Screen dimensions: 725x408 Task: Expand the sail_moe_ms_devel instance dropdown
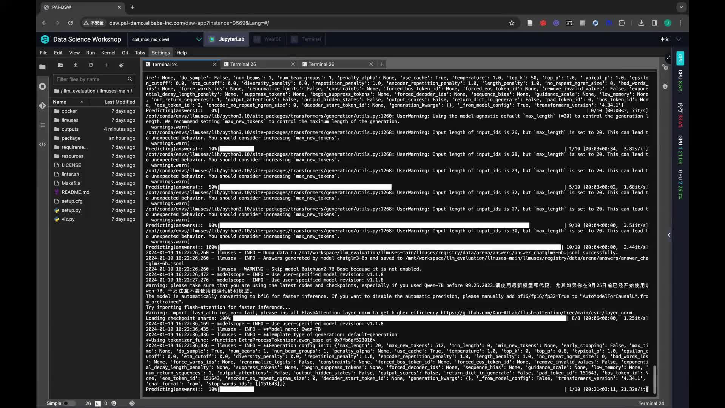199,39
